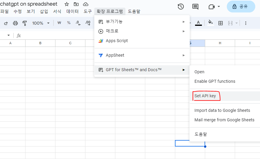
Task: Open the 데이터 menu
Action: [72, 11]
